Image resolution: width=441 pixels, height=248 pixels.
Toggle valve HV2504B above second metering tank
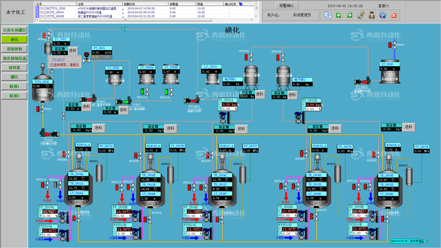click(281, 58)
